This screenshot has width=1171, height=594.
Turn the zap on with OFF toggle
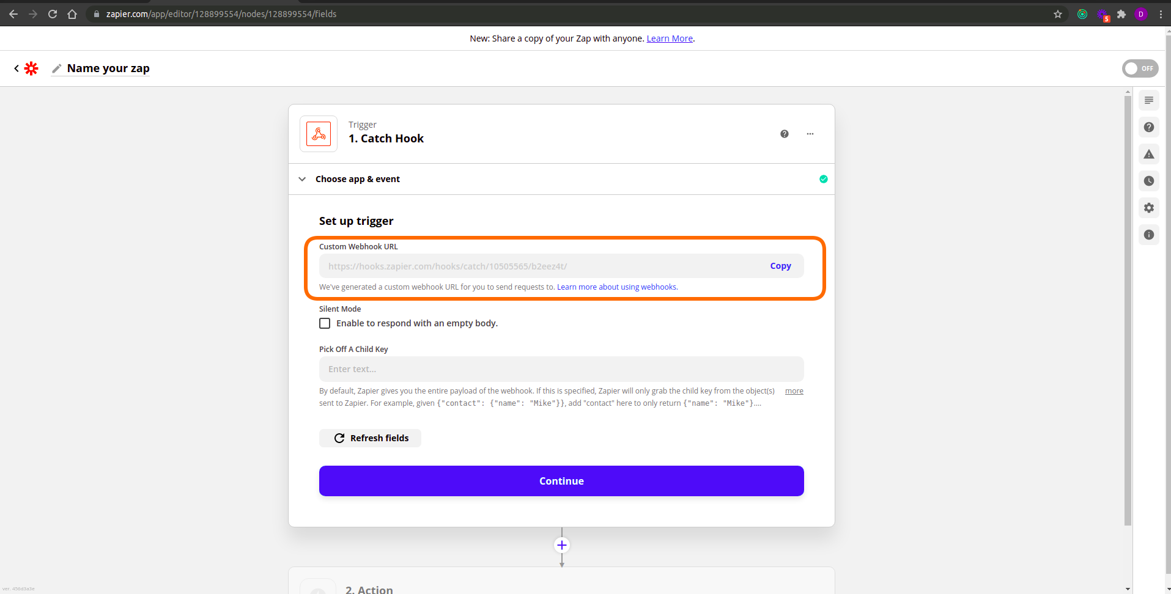(1140, 68)
